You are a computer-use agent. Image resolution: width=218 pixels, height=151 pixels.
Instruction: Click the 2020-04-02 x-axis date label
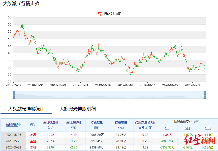coord(192,85)
